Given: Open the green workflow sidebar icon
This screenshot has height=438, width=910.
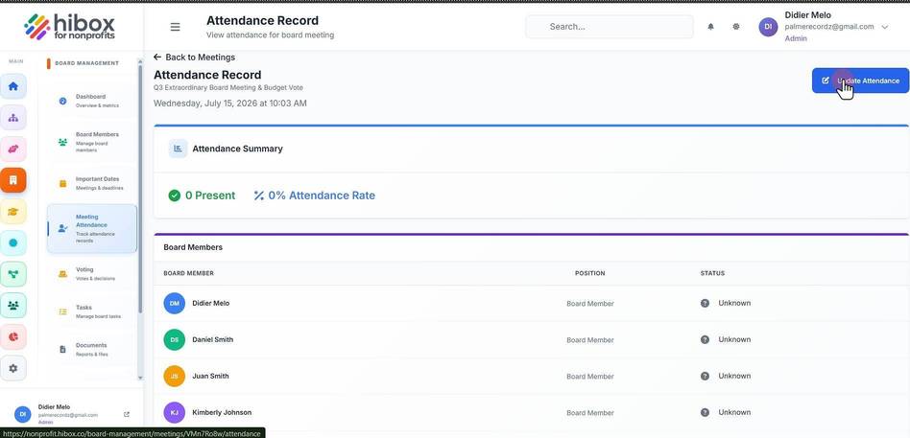Looking at the screenshot, I should click(13, 274).
